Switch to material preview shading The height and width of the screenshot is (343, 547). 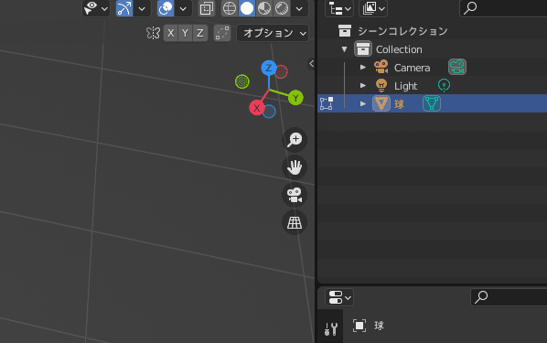(264, 8)
